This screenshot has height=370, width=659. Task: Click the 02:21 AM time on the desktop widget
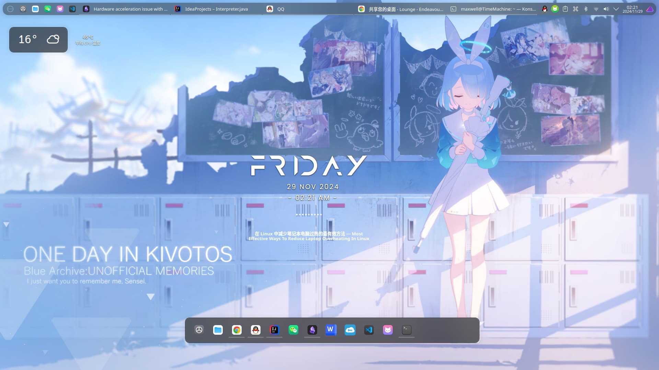pos(312,198)
